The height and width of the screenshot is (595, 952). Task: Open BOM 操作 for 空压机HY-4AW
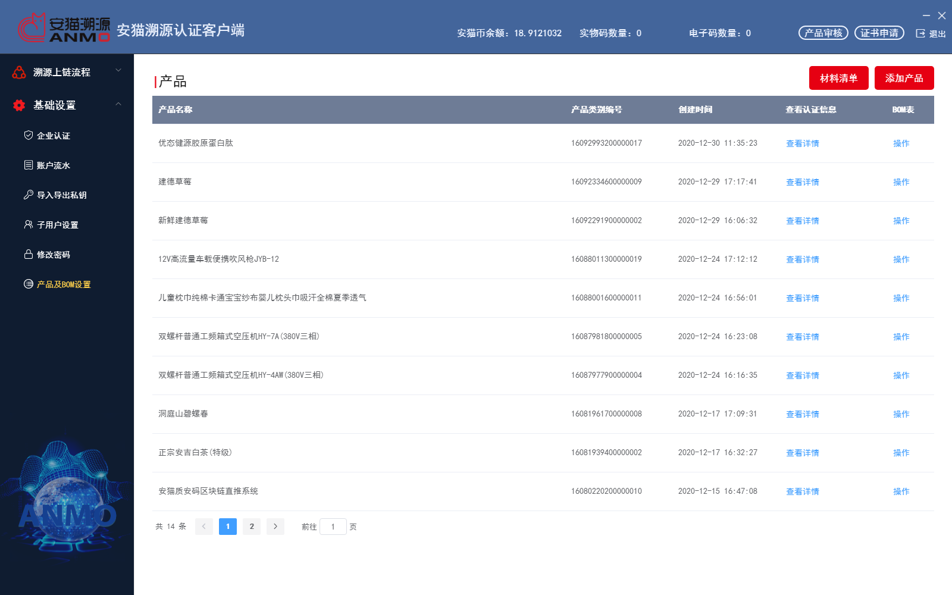[x=901, y=375]
